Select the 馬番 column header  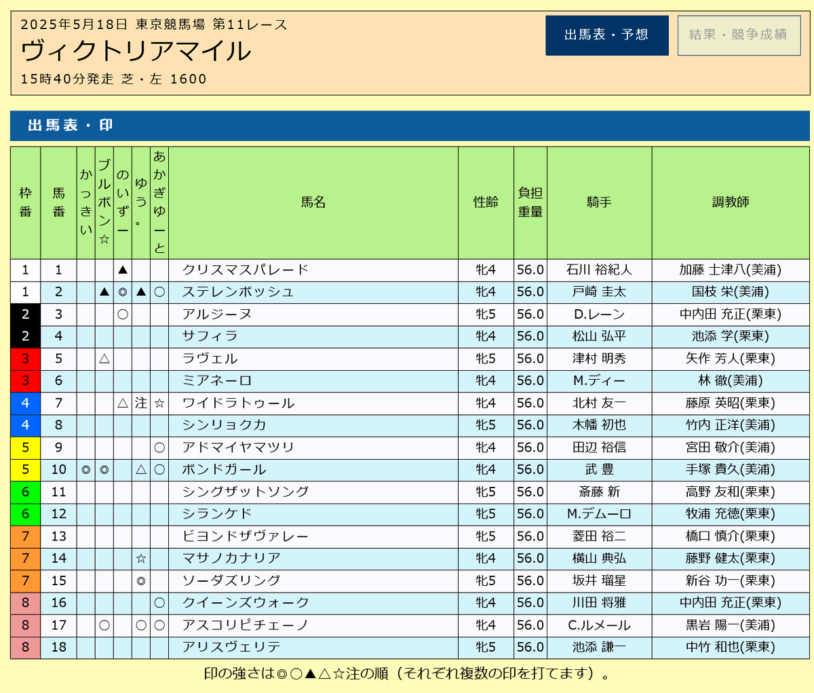[x=59, y=203]
